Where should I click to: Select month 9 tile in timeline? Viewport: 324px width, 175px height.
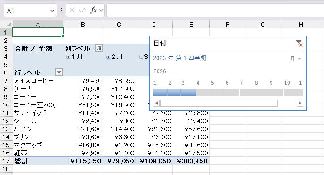276,92
